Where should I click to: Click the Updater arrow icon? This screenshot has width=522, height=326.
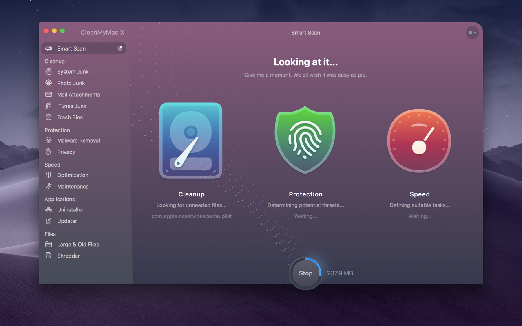tap(49, 221)
